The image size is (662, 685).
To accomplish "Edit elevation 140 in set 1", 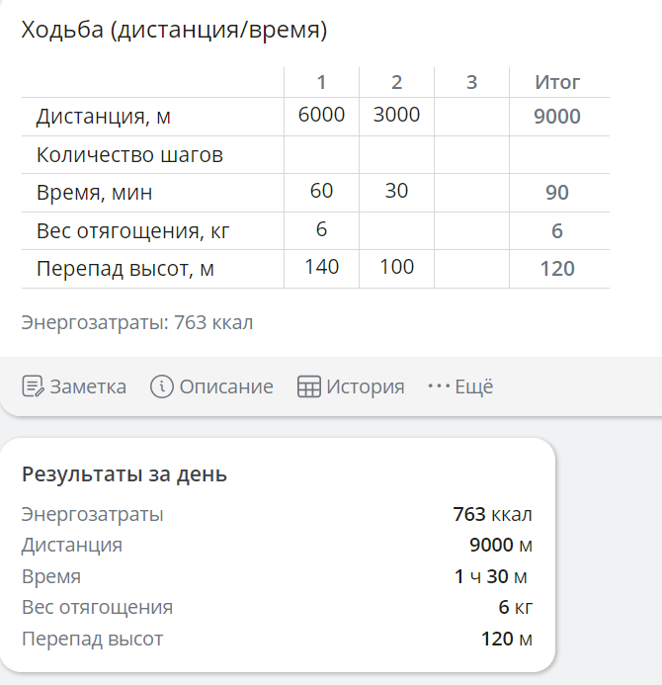I will pos(321,268).
